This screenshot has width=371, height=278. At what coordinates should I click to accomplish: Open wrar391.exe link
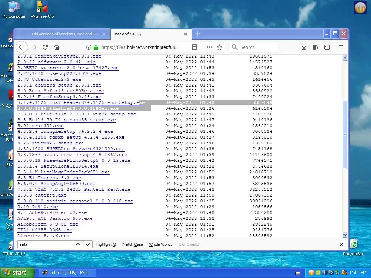coord(41,126)
